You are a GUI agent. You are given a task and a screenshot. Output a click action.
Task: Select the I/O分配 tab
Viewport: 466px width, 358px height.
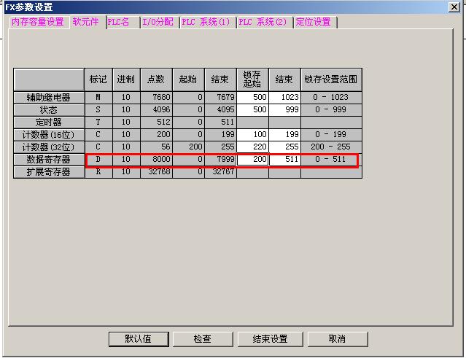pyautogui.click(x=158, y=22)
